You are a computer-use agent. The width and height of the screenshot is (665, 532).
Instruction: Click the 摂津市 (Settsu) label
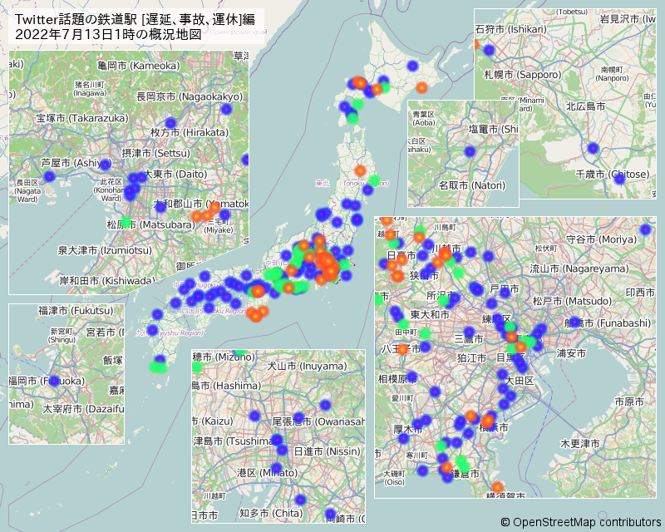point(156,153)
